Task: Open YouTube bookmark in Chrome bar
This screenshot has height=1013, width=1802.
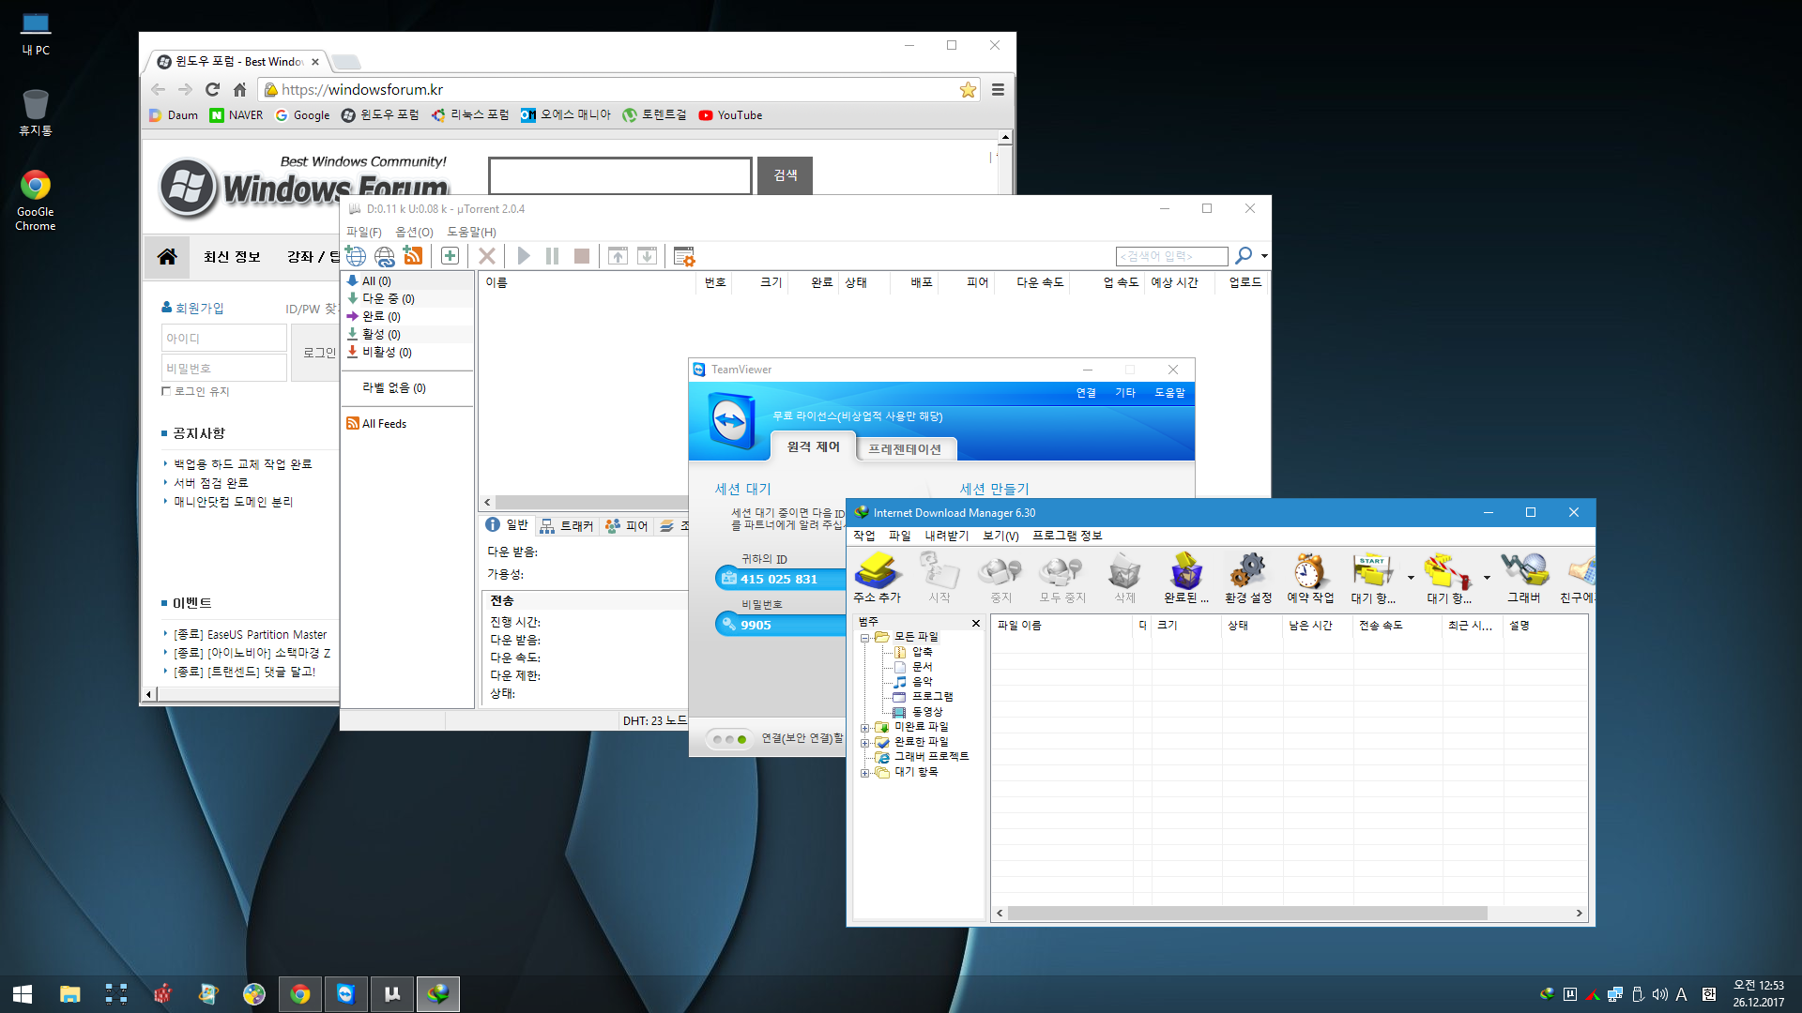Action: [x=730, y=115]
